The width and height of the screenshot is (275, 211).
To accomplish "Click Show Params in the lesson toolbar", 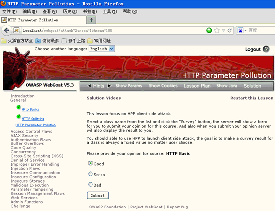I will (129, 86).
